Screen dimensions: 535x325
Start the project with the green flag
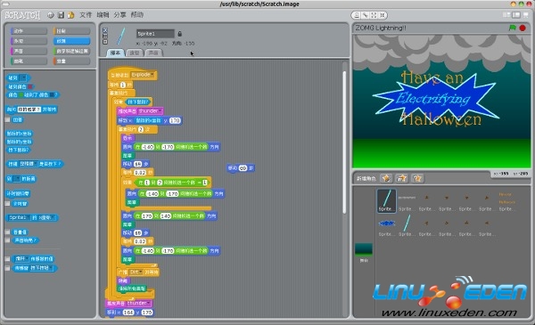coord(512,28)
